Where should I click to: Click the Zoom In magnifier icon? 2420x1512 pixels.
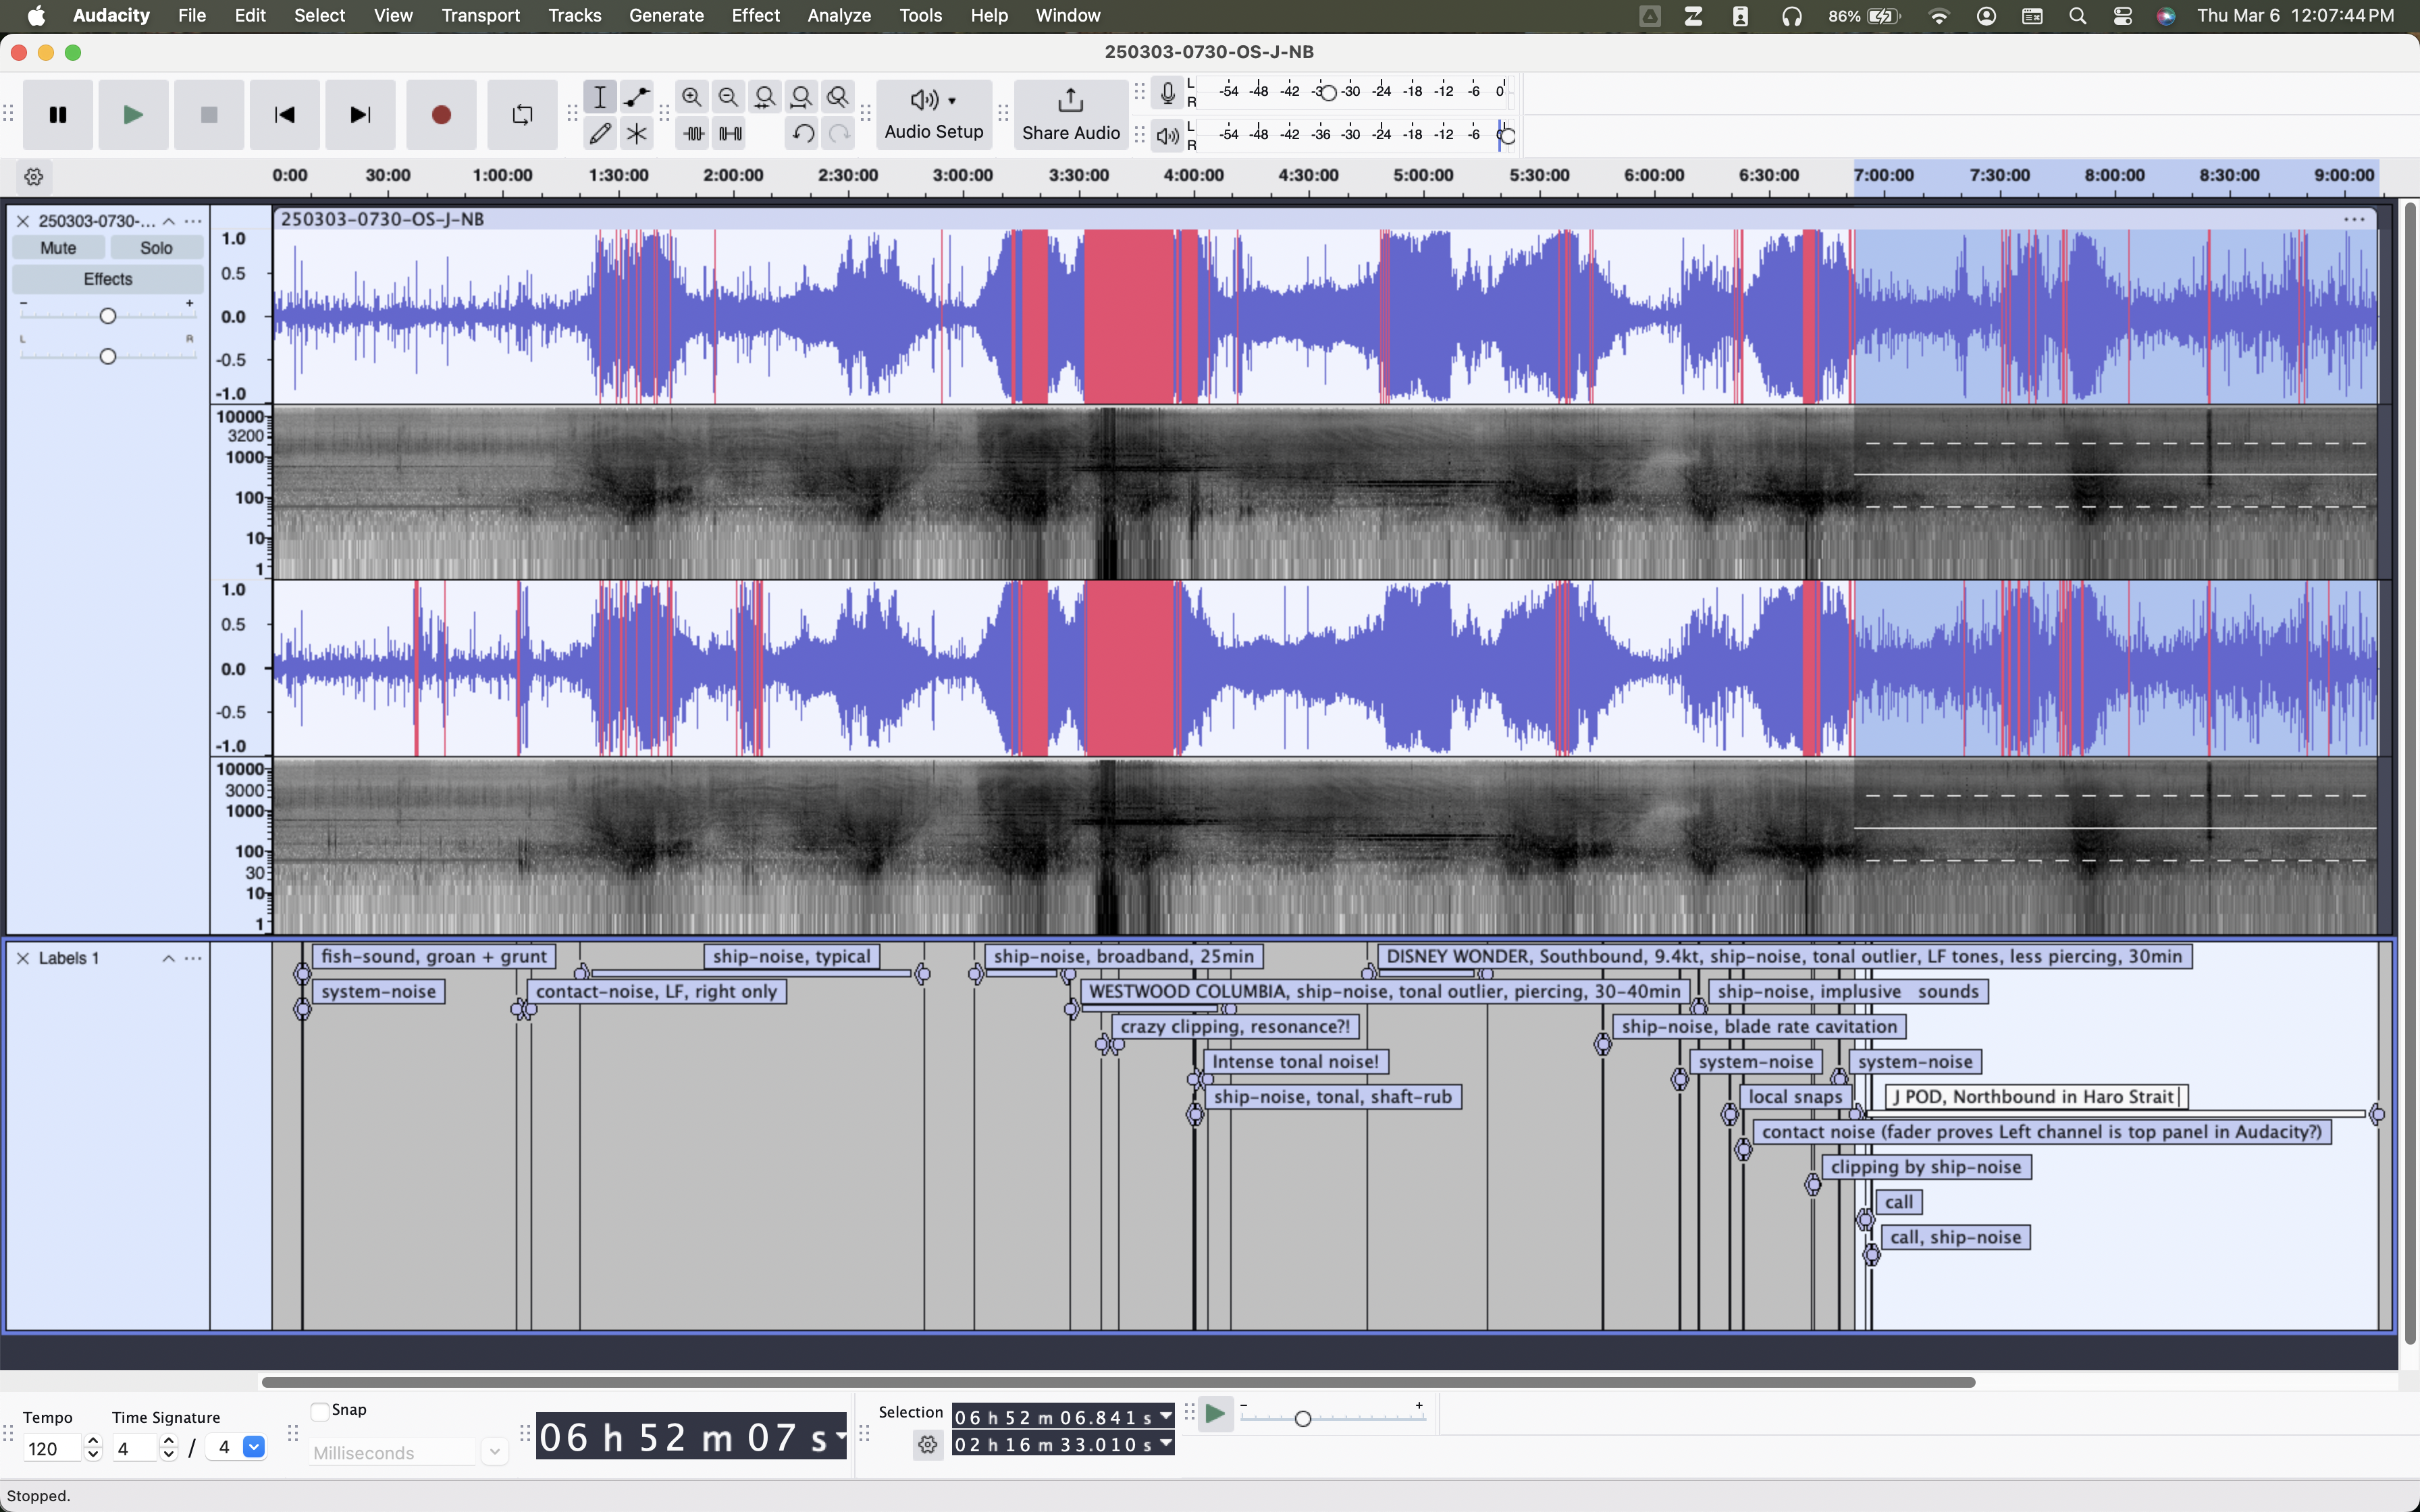click(691, 97)
